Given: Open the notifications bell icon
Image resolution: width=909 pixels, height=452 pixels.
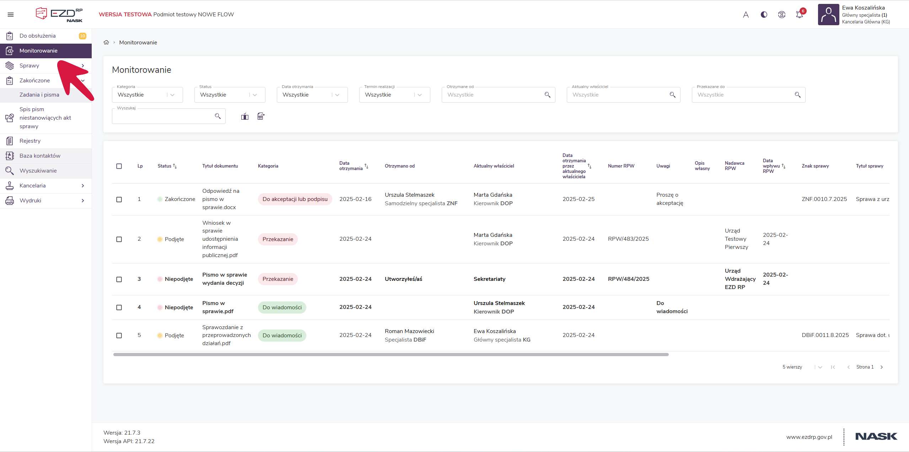Looking at the screenshot, I should tap(799, 15).
